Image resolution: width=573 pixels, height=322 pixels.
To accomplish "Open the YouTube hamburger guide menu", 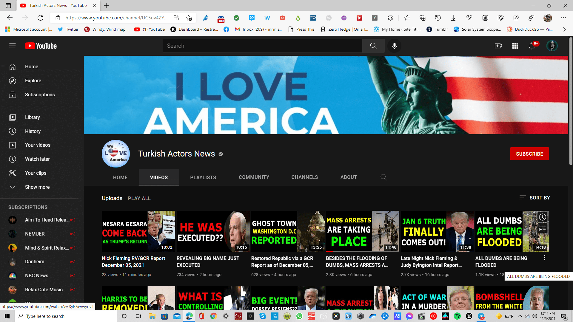I will coord(12,46).
